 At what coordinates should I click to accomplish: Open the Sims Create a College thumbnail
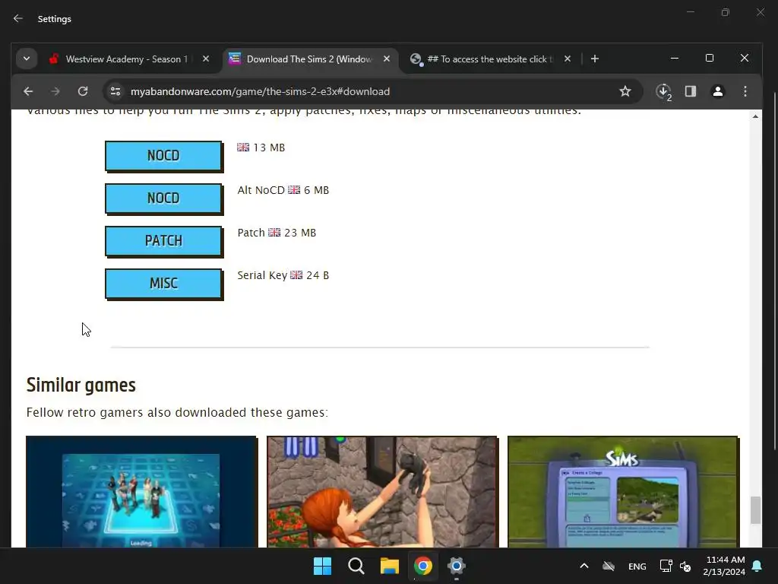click(x=623, y=492)
